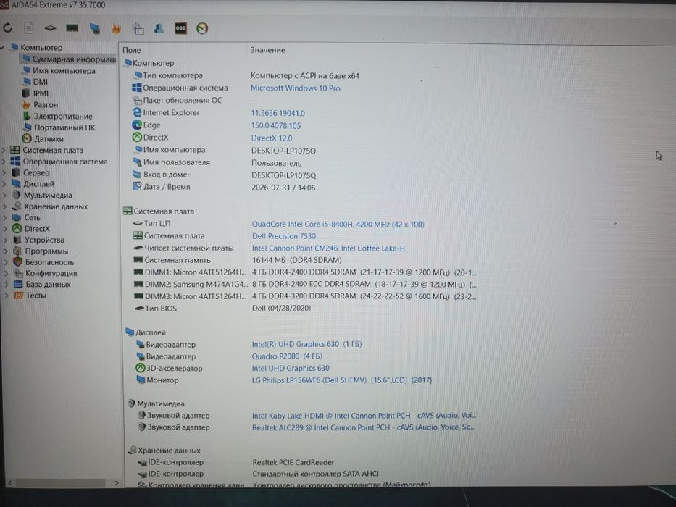Open the Realtek ALC289 audio link
Screen dimensions: 676x507
(364, 427)
